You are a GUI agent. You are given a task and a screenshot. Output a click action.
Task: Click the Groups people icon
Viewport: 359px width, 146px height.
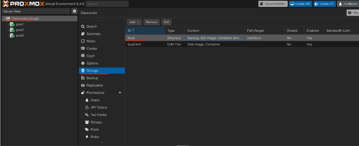(x=87, y=122)
